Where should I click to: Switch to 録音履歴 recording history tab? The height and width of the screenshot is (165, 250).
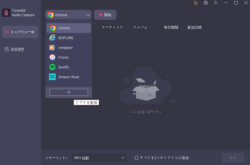pos(20,49)
